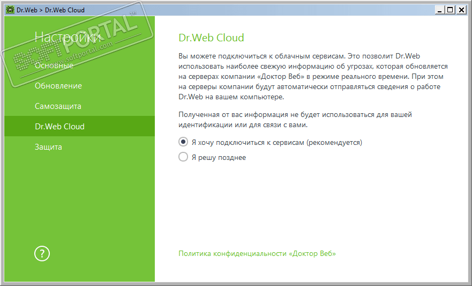The width and height of the screenshot is (472, 286).
Task: Click the Настройки sidebar heading
Action: point(68,38)
